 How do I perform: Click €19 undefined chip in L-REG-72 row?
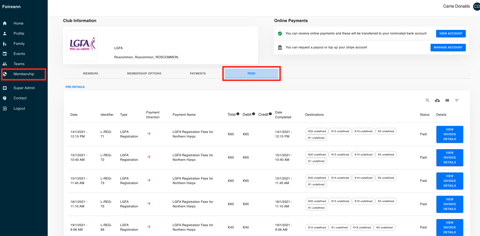(x=363, y=154)
